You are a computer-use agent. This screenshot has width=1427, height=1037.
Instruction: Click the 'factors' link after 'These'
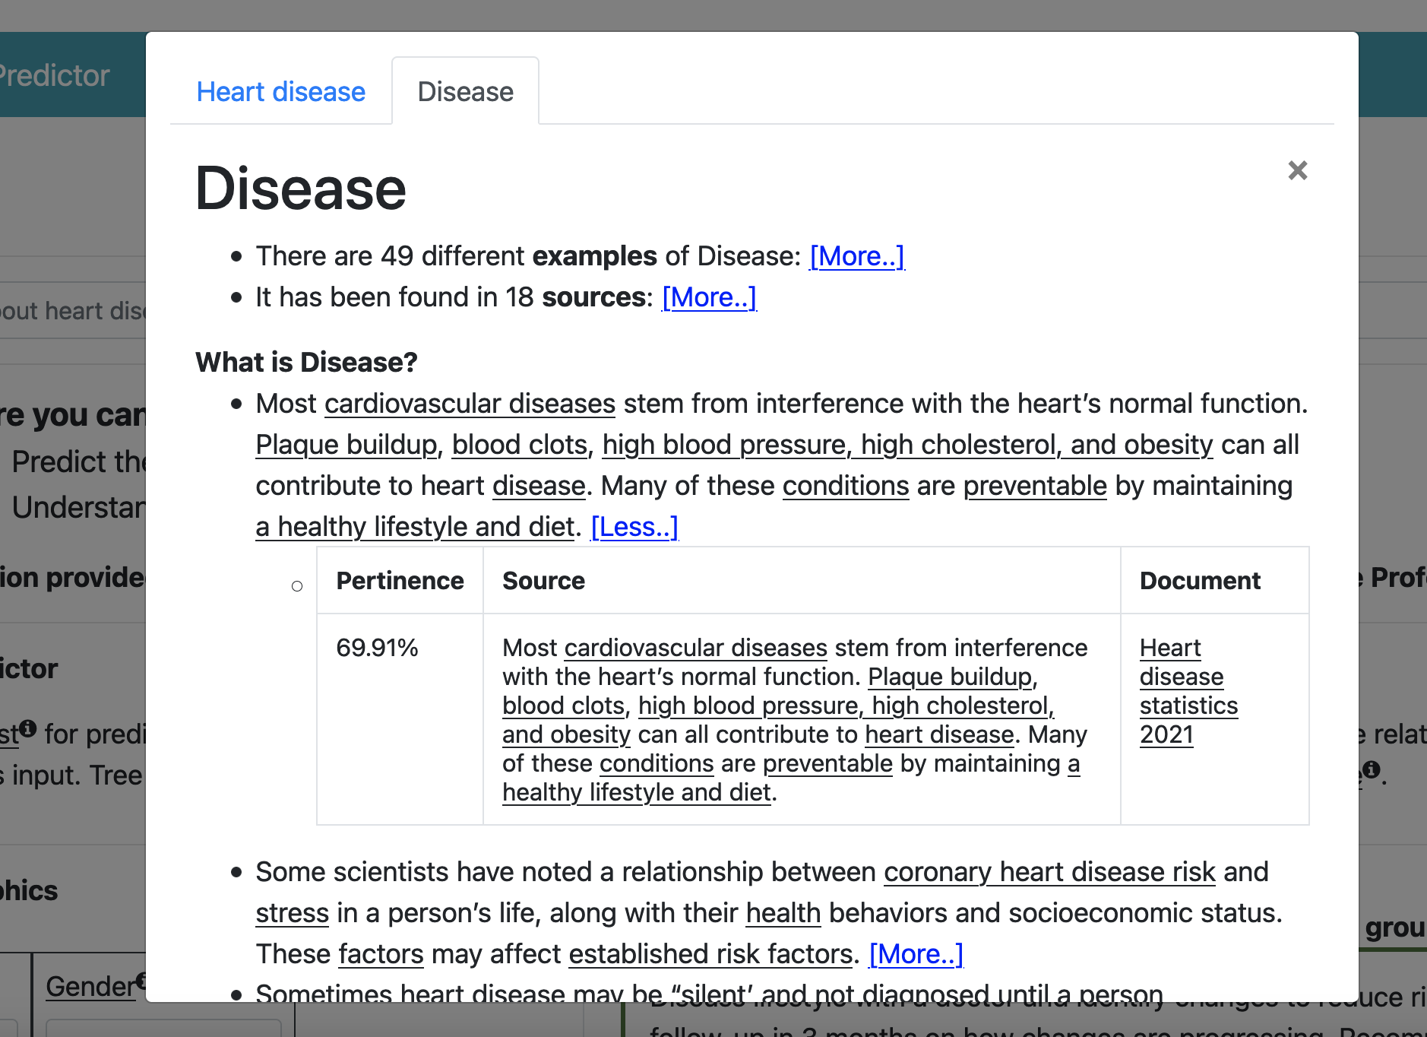381,954
